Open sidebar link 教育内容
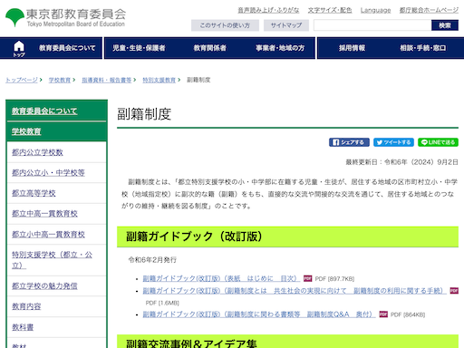The width and height of the screenshot is (464, 348). [26, 306]
